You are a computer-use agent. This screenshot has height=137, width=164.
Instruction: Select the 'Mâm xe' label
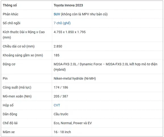9,132
